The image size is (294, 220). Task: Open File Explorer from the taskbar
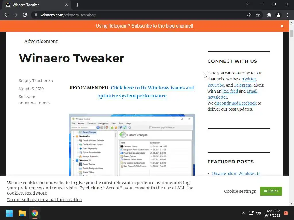point(22,213)
